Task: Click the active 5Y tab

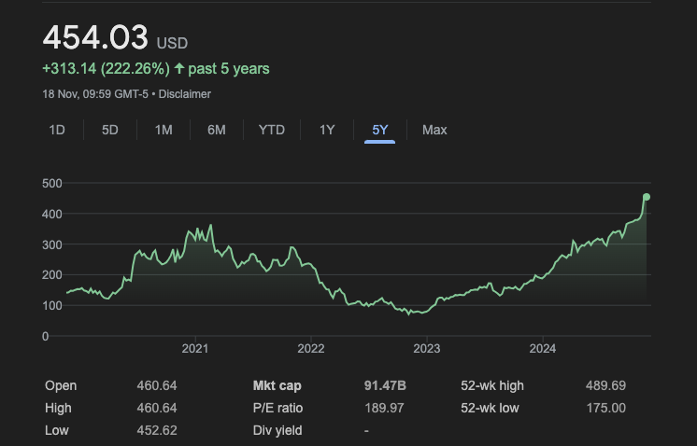Action: pyautogui.click(x=379, y=130)
